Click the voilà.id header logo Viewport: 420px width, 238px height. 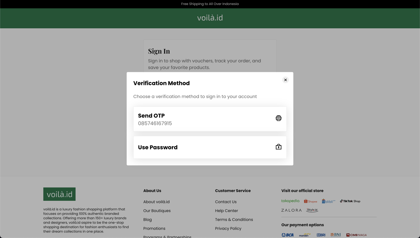(210, 18)
